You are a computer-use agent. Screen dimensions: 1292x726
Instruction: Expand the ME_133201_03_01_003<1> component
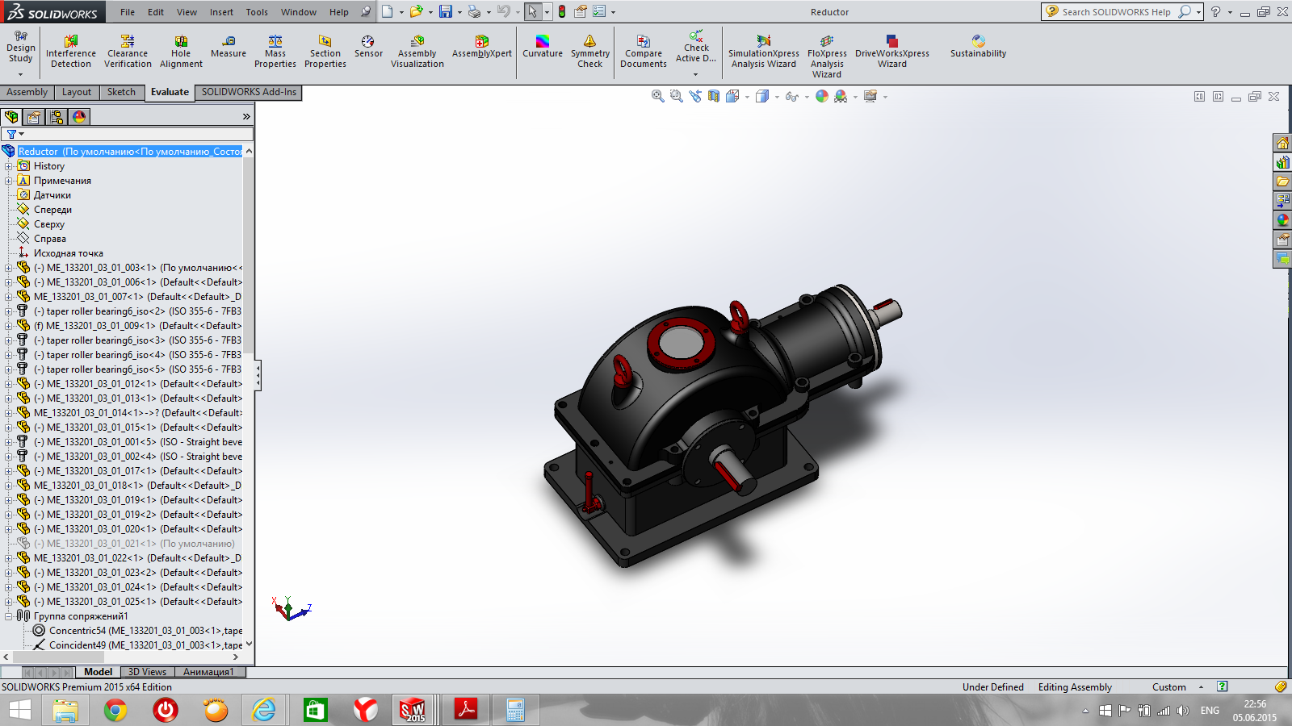9,268
